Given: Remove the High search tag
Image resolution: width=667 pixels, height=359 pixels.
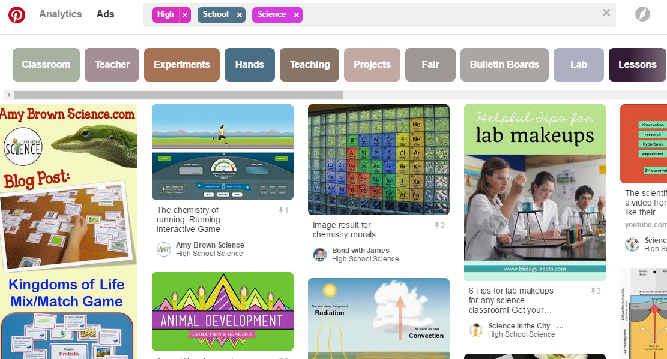Looking at the screenshot, I should 184,15.
